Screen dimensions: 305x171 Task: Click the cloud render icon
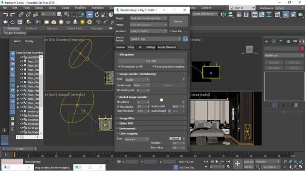[x=13, y=22]
